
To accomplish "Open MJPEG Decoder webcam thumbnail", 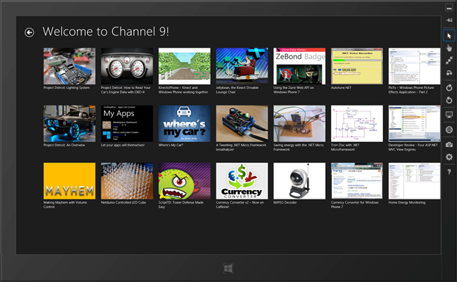I will pyautogui.click(x=299, y=181).
